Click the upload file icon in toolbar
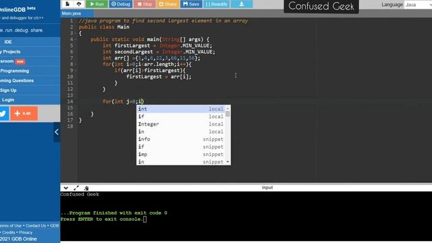 tap(79, 4)
